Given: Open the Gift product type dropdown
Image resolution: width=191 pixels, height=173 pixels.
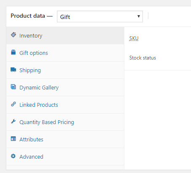Looking at the screenshot, I should tap(100, 16).
